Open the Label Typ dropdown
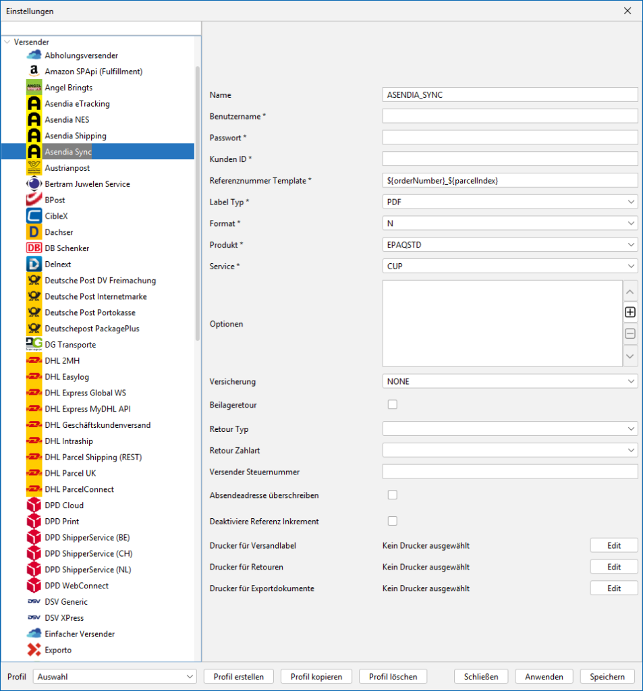 509,202
